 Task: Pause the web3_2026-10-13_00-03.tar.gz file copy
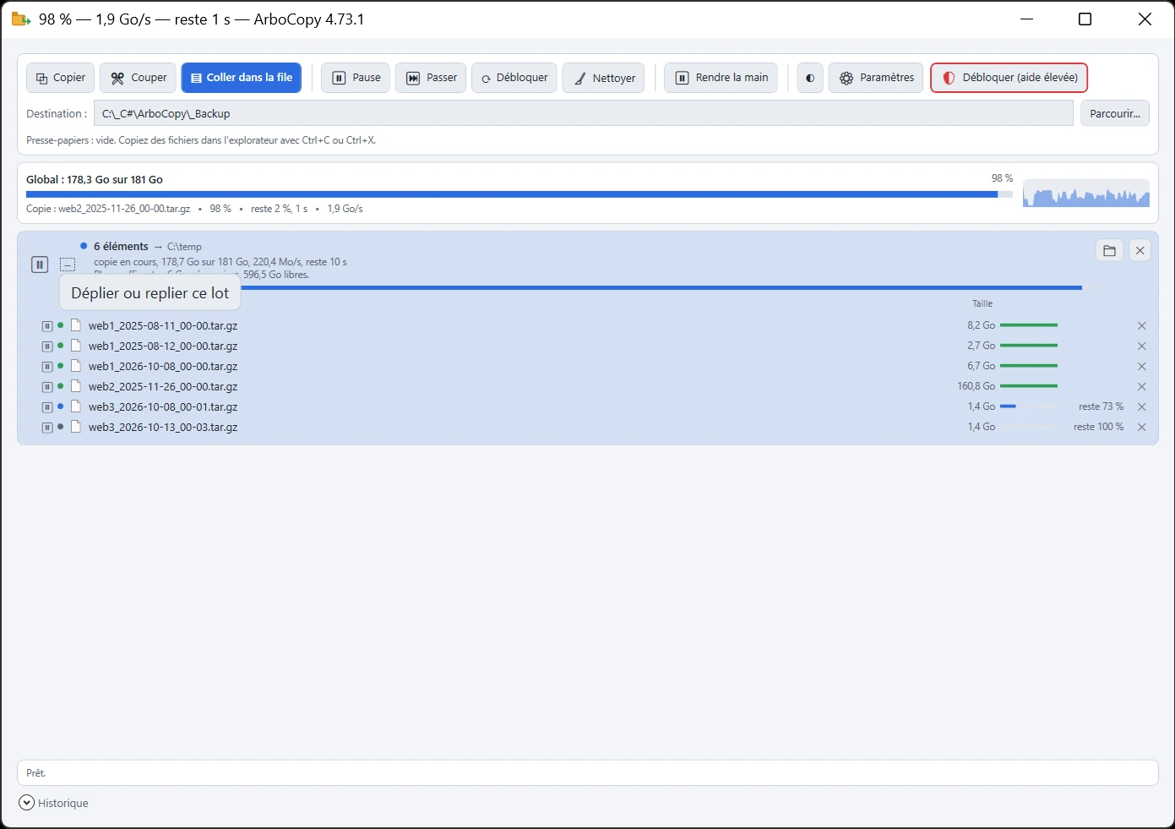click(47, 427)
